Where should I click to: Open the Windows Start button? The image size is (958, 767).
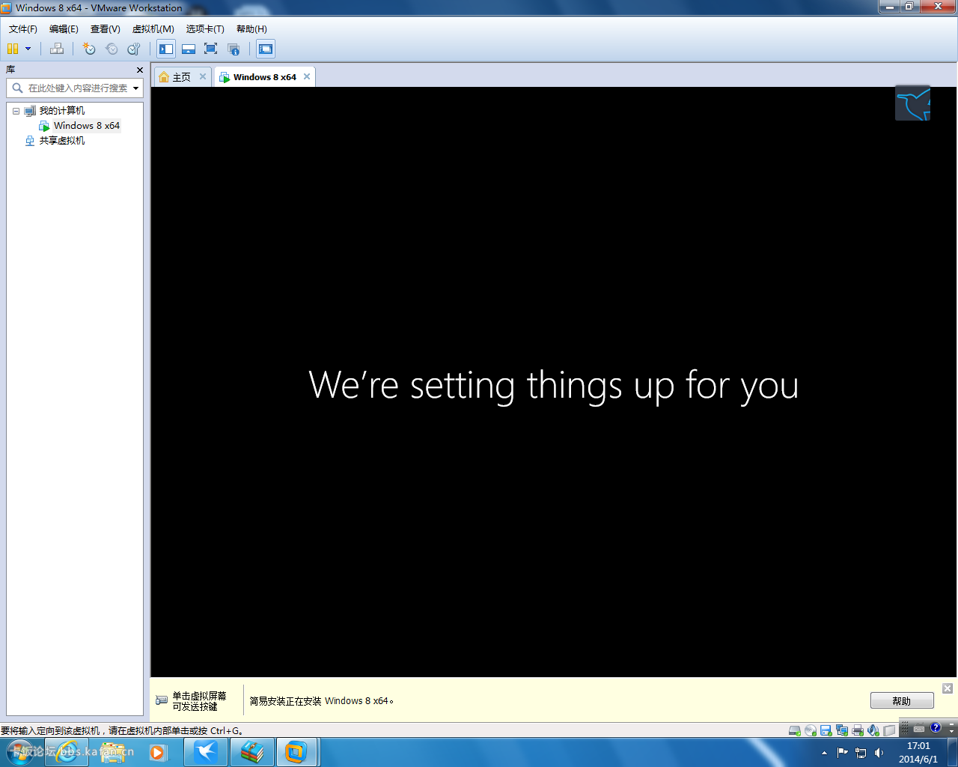click(x=20, y=752)
